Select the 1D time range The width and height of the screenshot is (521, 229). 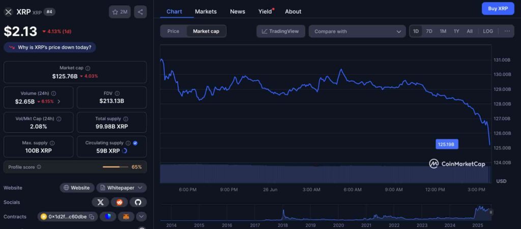(x=416, y=31)
